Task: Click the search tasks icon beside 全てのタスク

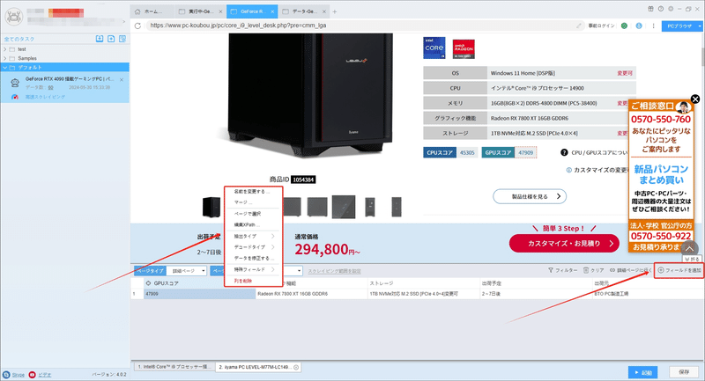Action: coord(122,39)
